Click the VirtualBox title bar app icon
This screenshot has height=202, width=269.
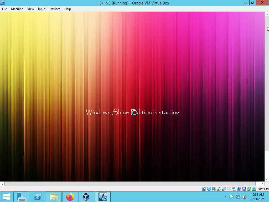coord(3,3)
